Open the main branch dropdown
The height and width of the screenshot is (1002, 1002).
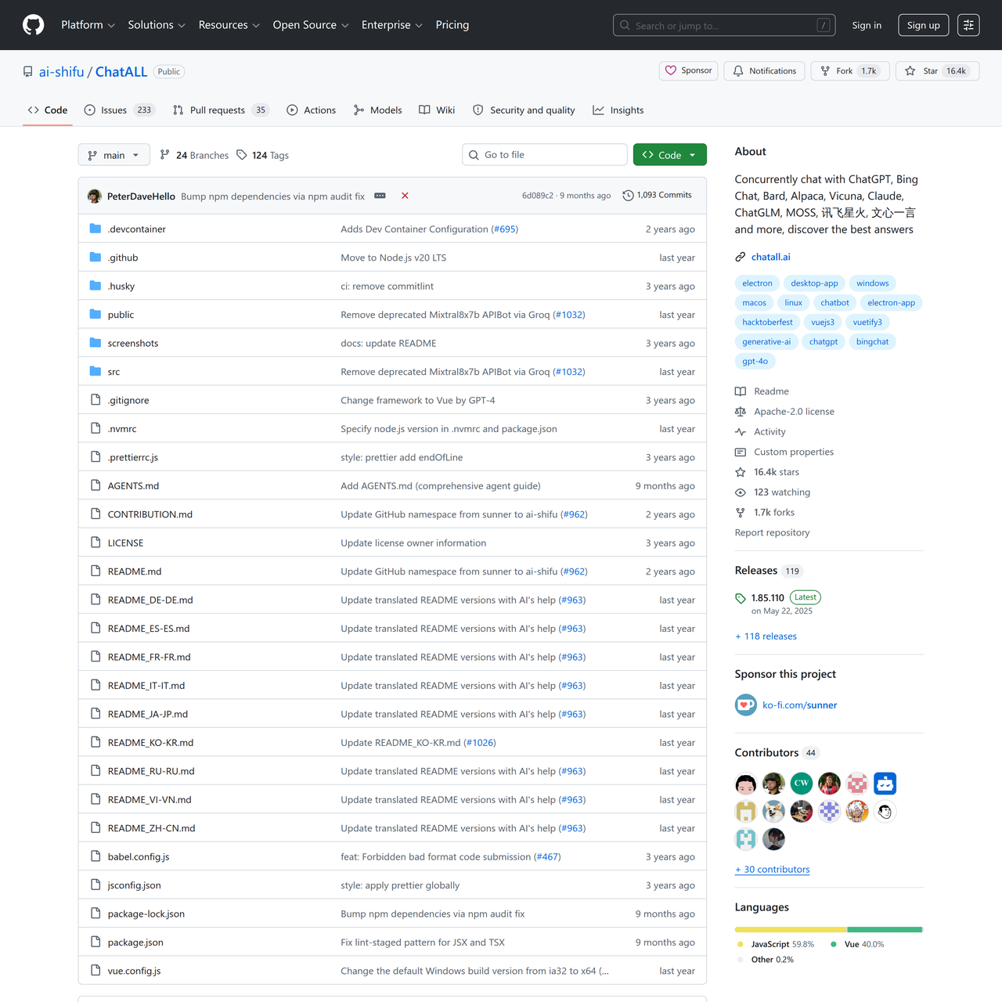(114, 155)
